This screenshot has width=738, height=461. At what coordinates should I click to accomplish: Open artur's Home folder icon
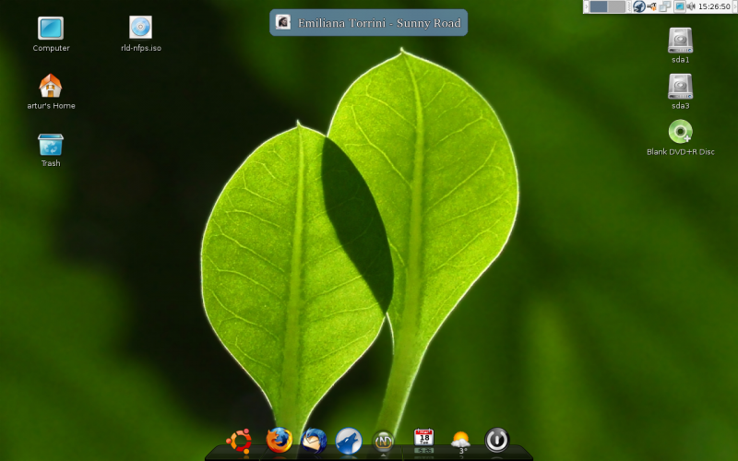[x=51, y=91]
